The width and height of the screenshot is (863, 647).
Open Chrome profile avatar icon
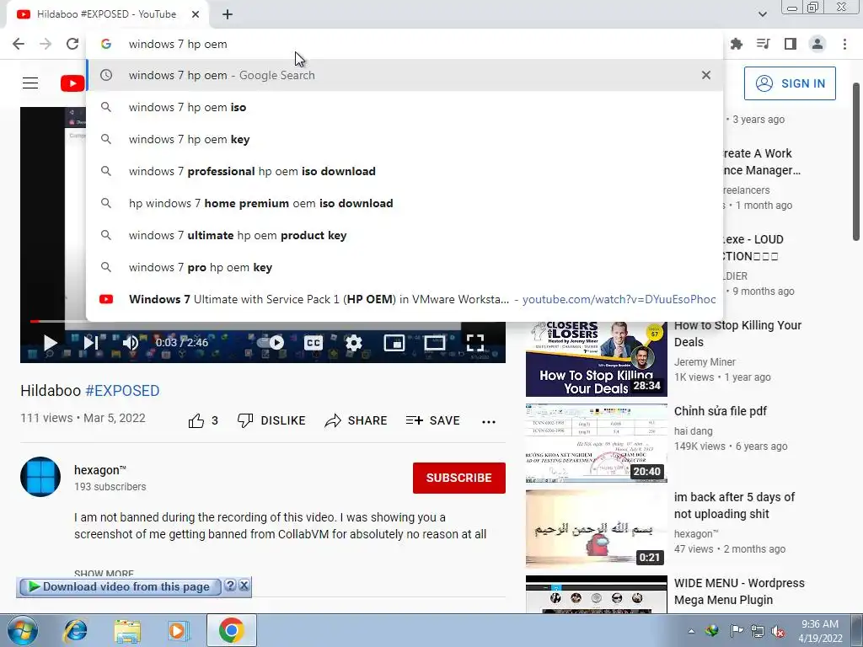coord(817,44)
